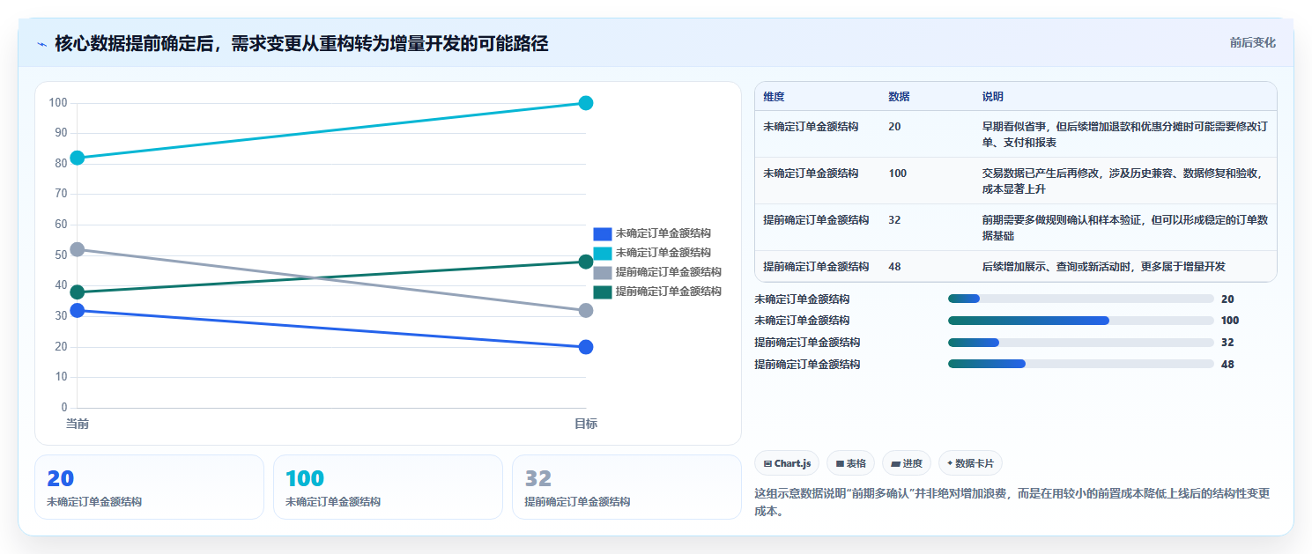Click the 说明 table column header
Screen dimensions: 1312x554
pos(993,97)
